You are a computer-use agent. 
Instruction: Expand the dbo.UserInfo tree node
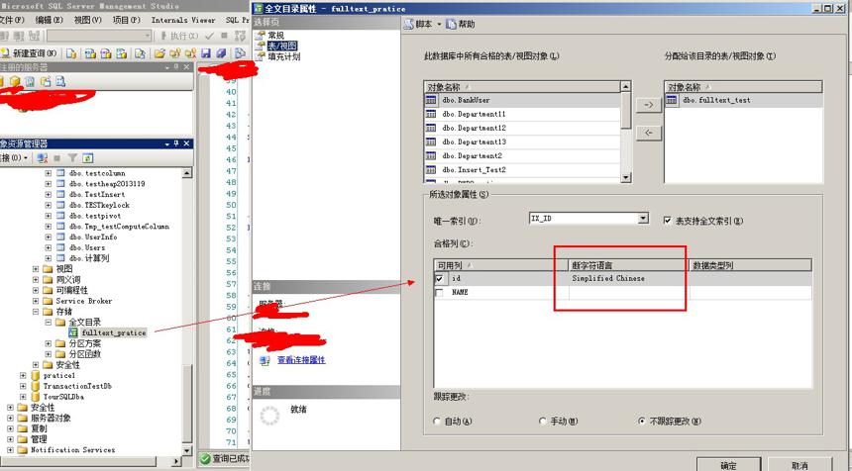click(49, 237)
